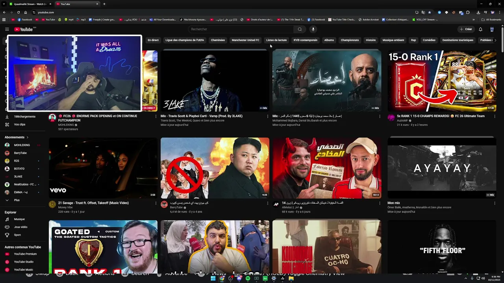The width and height of the screenshot is (504, 283).
Task: Bookmark this page with the star icon
Action: 430,12
